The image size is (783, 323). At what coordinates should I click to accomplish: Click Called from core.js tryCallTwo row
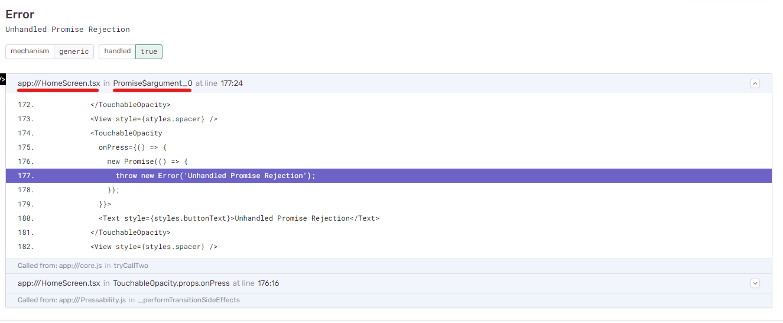[389, 266]
